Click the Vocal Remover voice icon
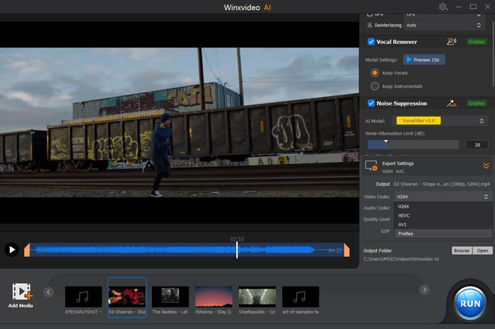This screenshot has width=495, height=329. click(x=452, y=42)
